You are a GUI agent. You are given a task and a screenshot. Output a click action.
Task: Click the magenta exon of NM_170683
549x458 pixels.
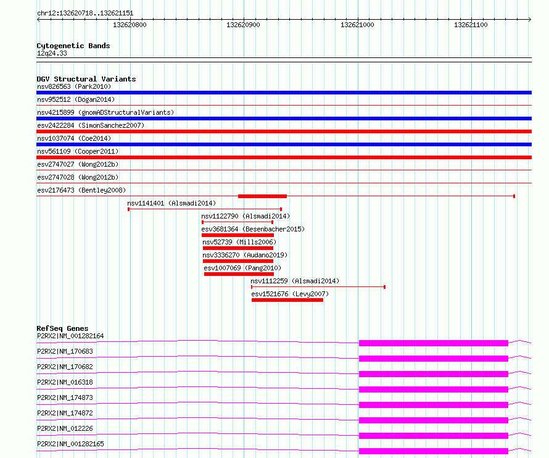[434, 359]
